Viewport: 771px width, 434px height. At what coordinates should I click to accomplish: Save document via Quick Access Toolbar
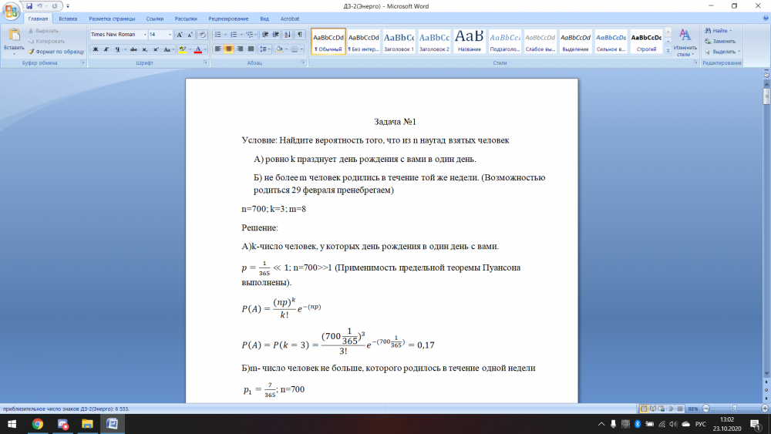pyautogui.click(x=29, y=6)
